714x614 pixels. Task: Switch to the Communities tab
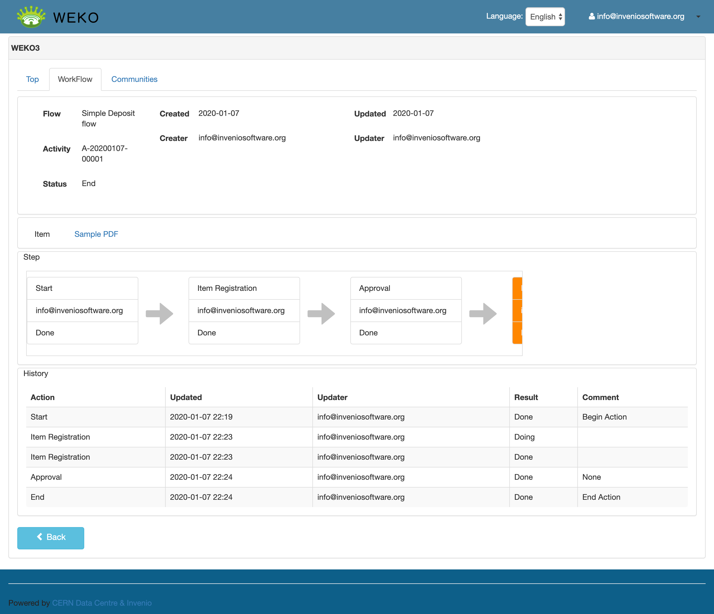tap(134, 79)
